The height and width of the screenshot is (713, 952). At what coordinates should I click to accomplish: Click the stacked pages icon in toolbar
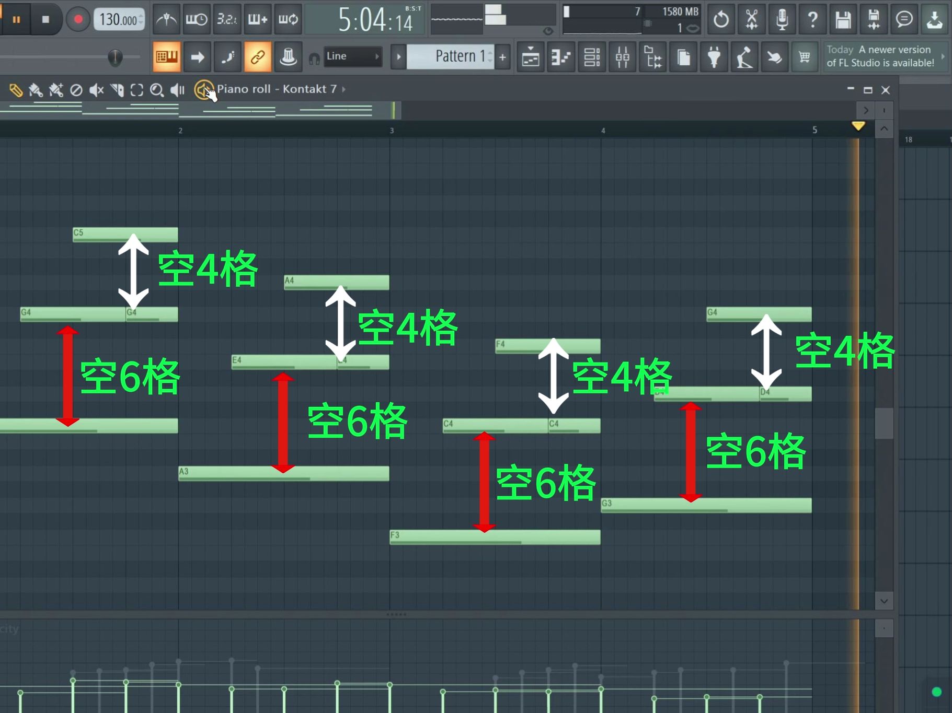click(x=683, y=56)
